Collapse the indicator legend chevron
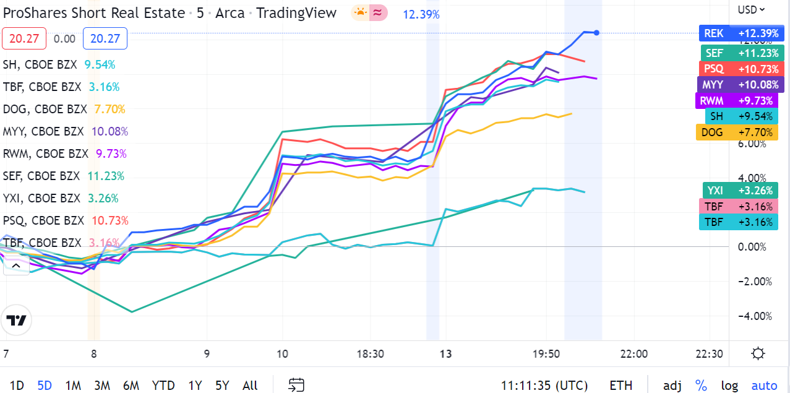This screenshot has height=393, width=790. (16, 266)
